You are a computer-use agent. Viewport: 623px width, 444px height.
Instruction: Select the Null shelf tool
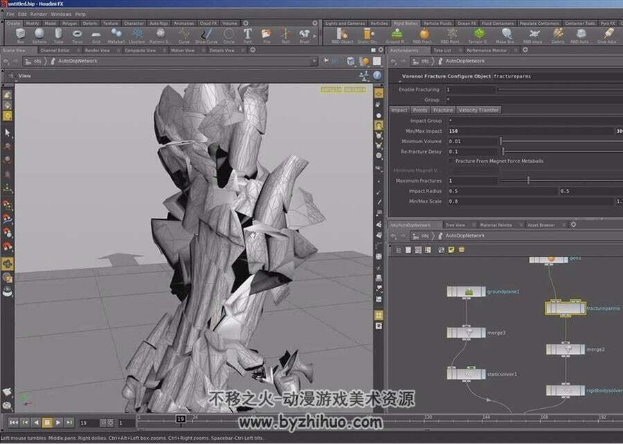click(286, 35)
